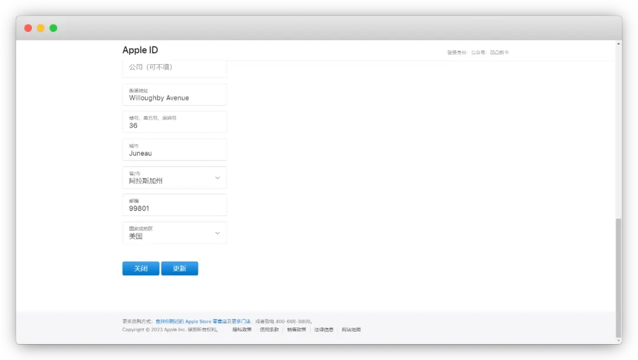
Task: Click the blue 更新 button
Action: point(180,268)
